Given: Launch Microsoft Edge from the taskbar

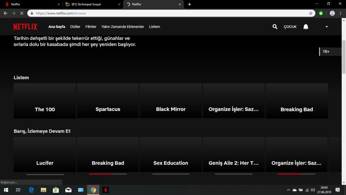Looking at the screenshot, I should pyautogui.click(x=31, y=190).
